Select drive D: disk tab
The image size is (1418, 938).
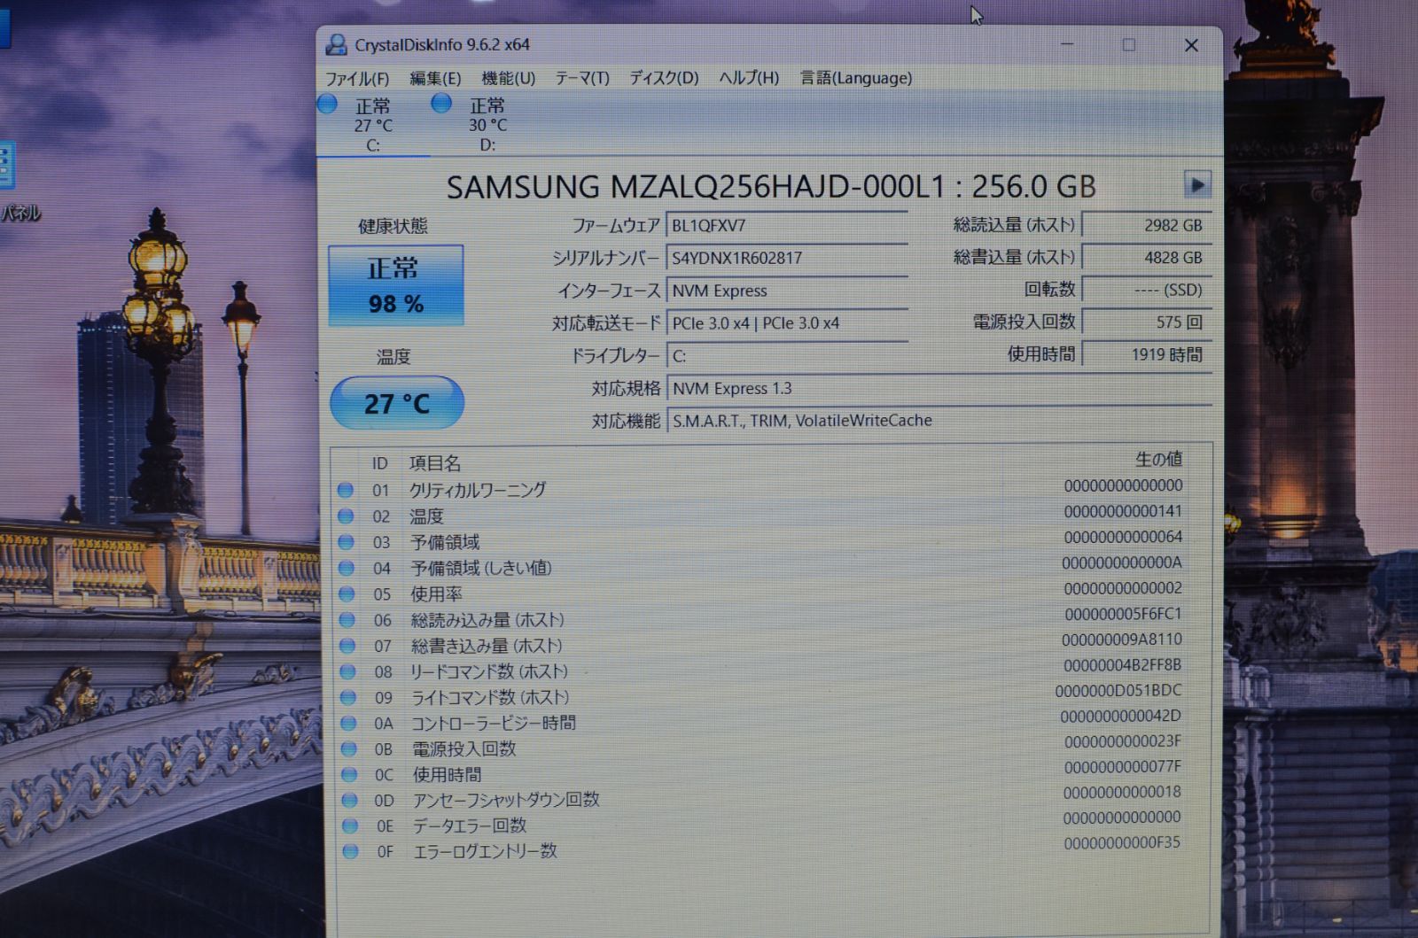coord(487,124)
